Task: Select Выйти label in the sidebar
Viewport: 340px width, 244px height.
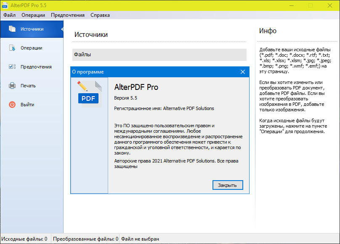Action: click(x=27, y=105)
